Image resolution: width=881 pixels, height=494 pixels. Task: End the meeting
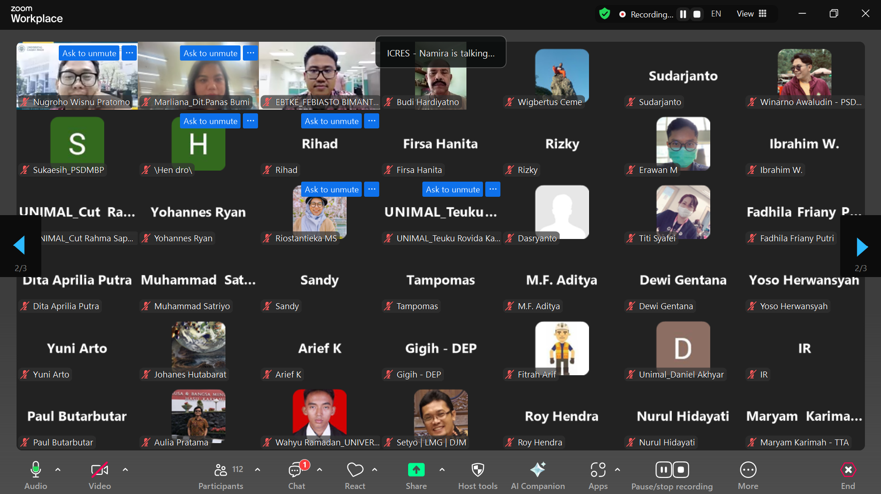(x=847, y=475)
